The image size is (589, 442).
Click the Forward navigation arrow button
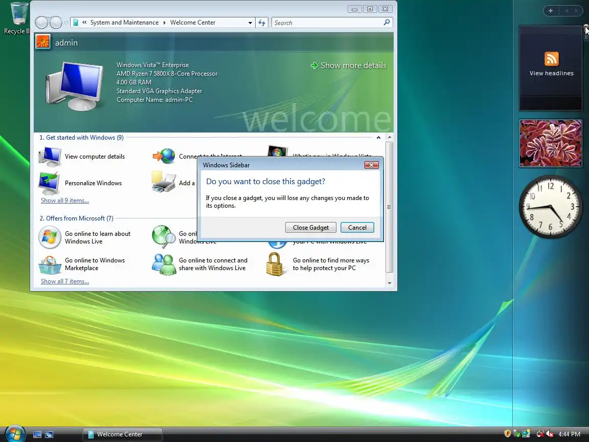coord(56,23)
